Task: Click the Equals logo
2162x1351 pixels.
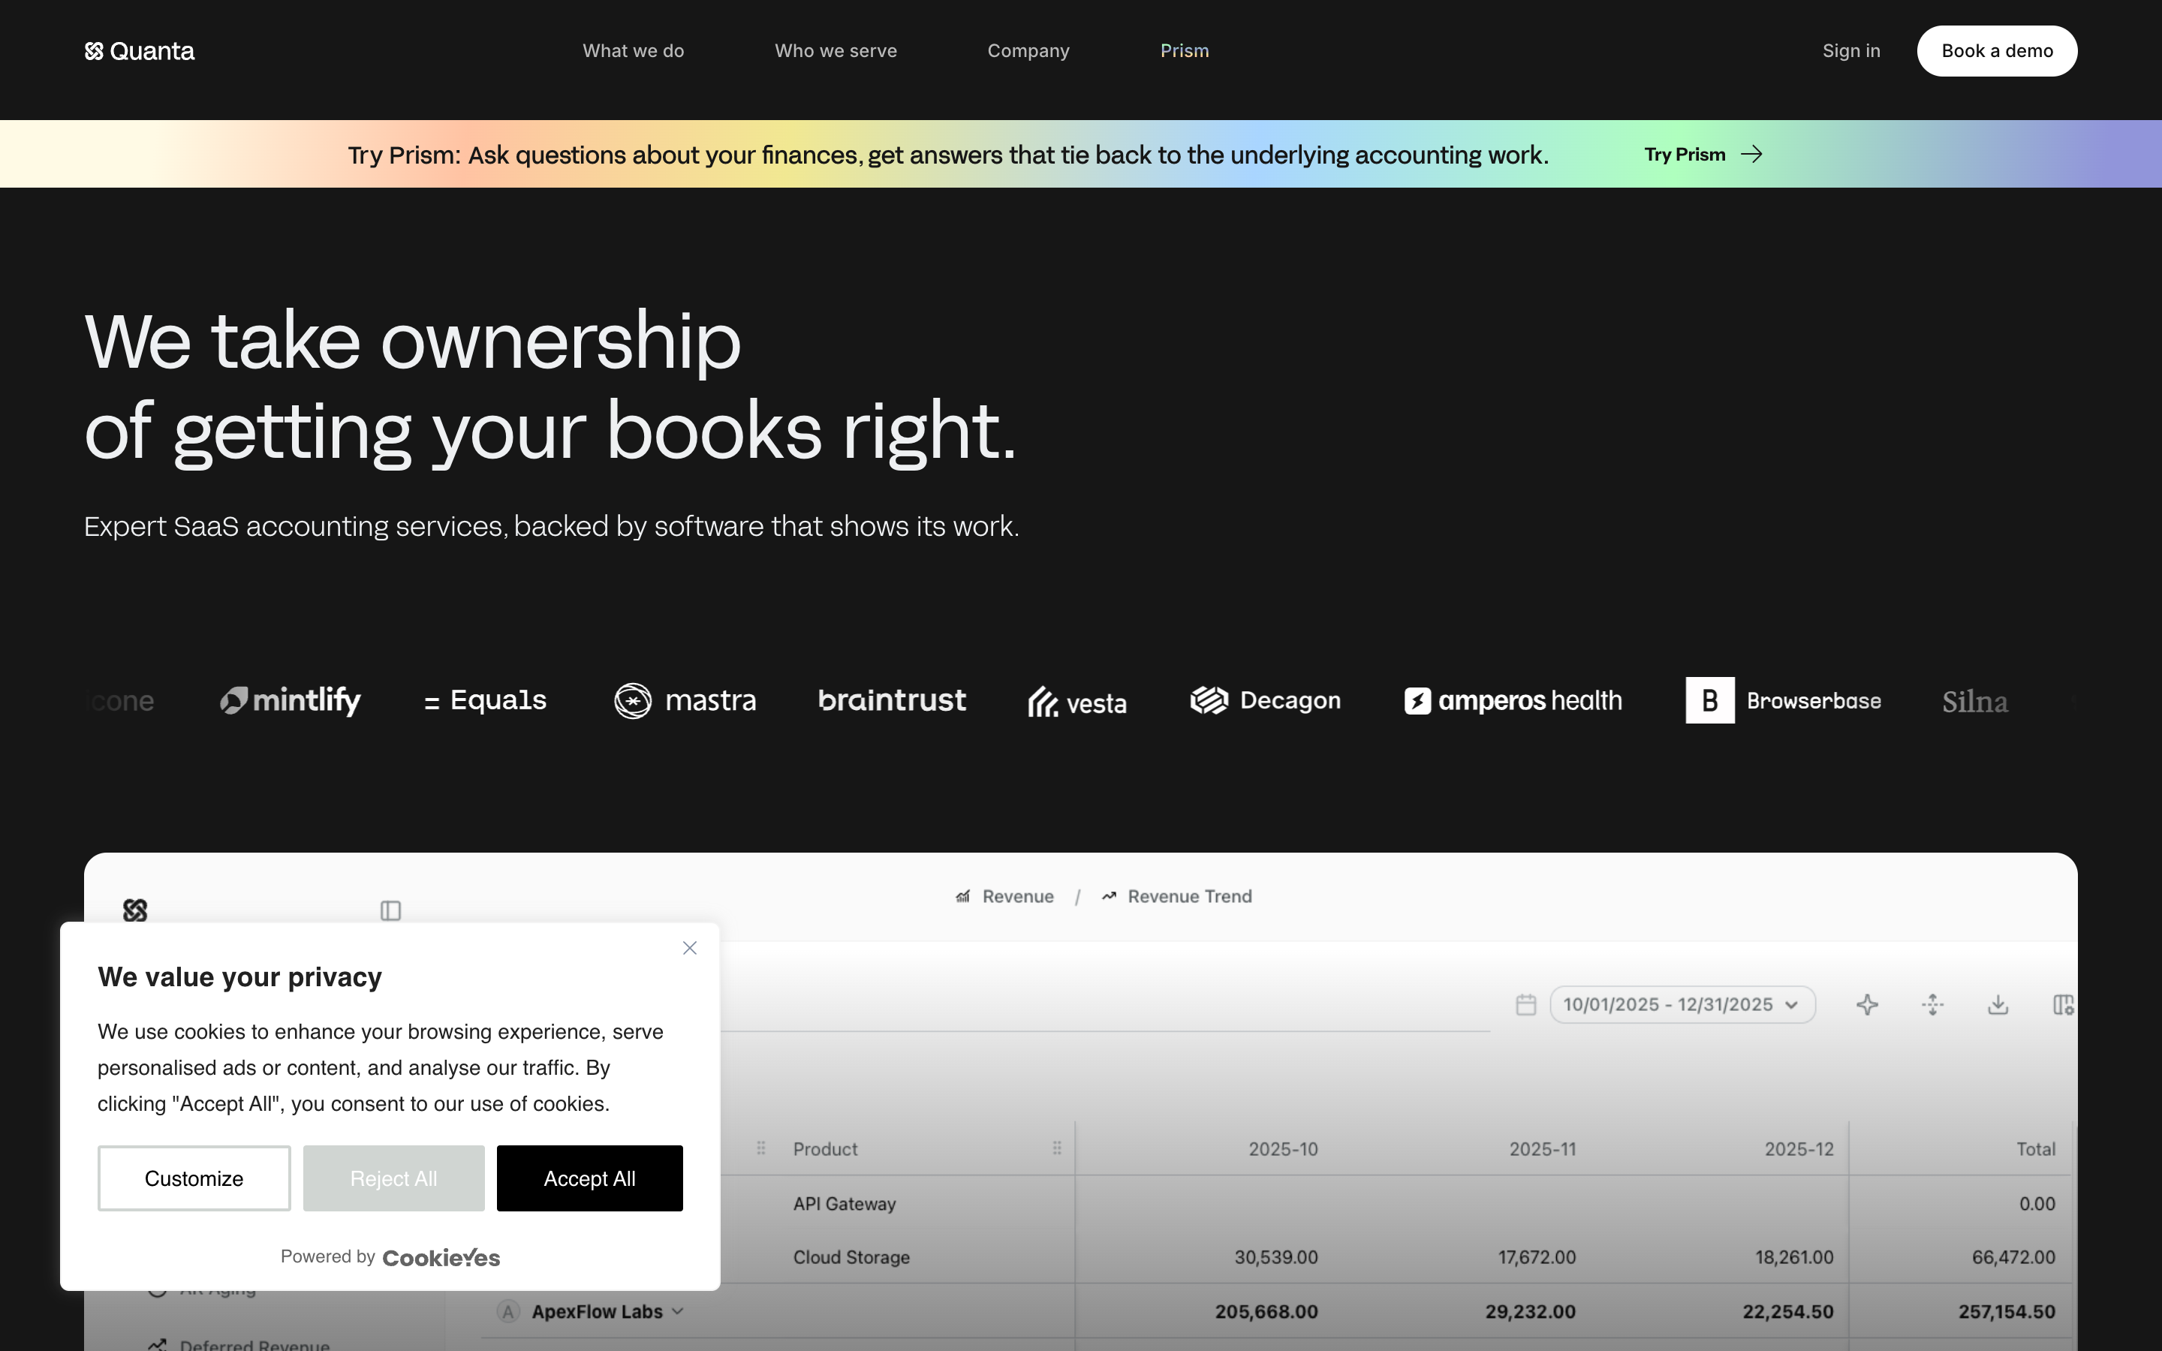Action: pos(485,700)
